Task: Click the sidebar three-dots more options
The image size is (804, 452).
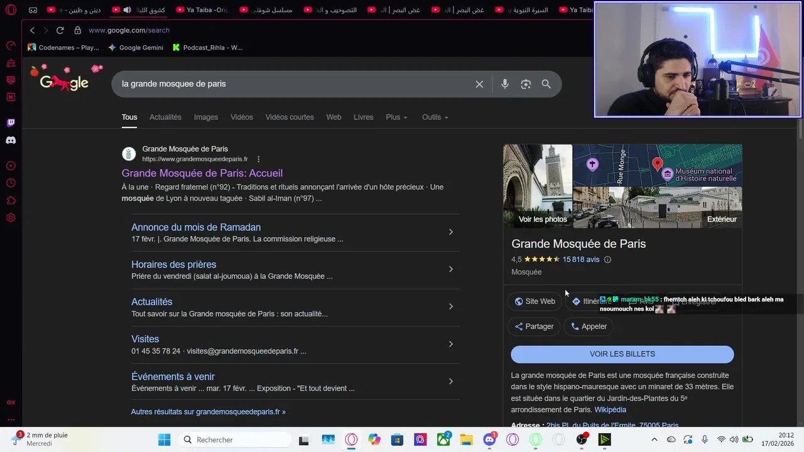Action: point(11,419)
